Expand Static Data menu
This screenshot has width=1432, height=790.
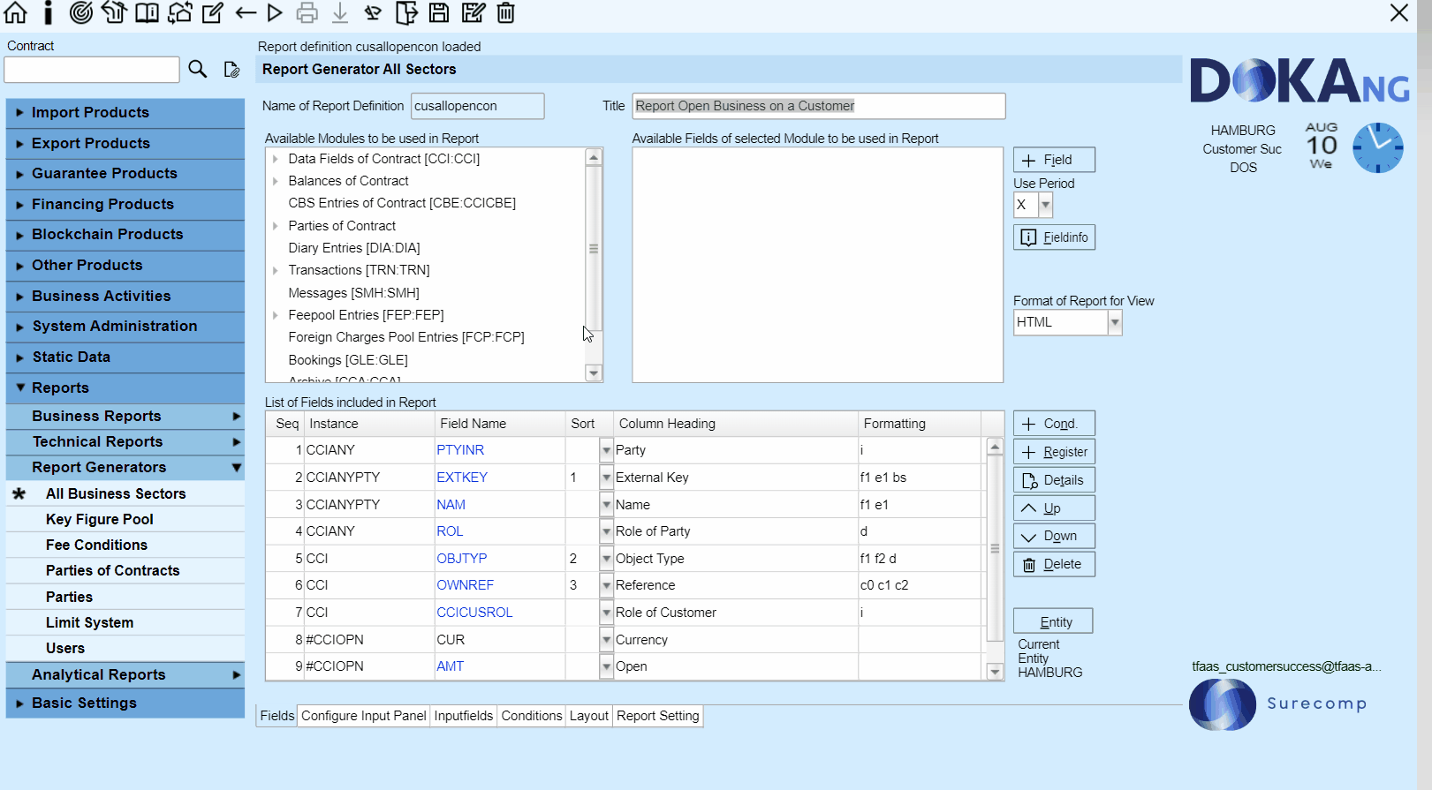pyautogui.click(x=125, y=357)
